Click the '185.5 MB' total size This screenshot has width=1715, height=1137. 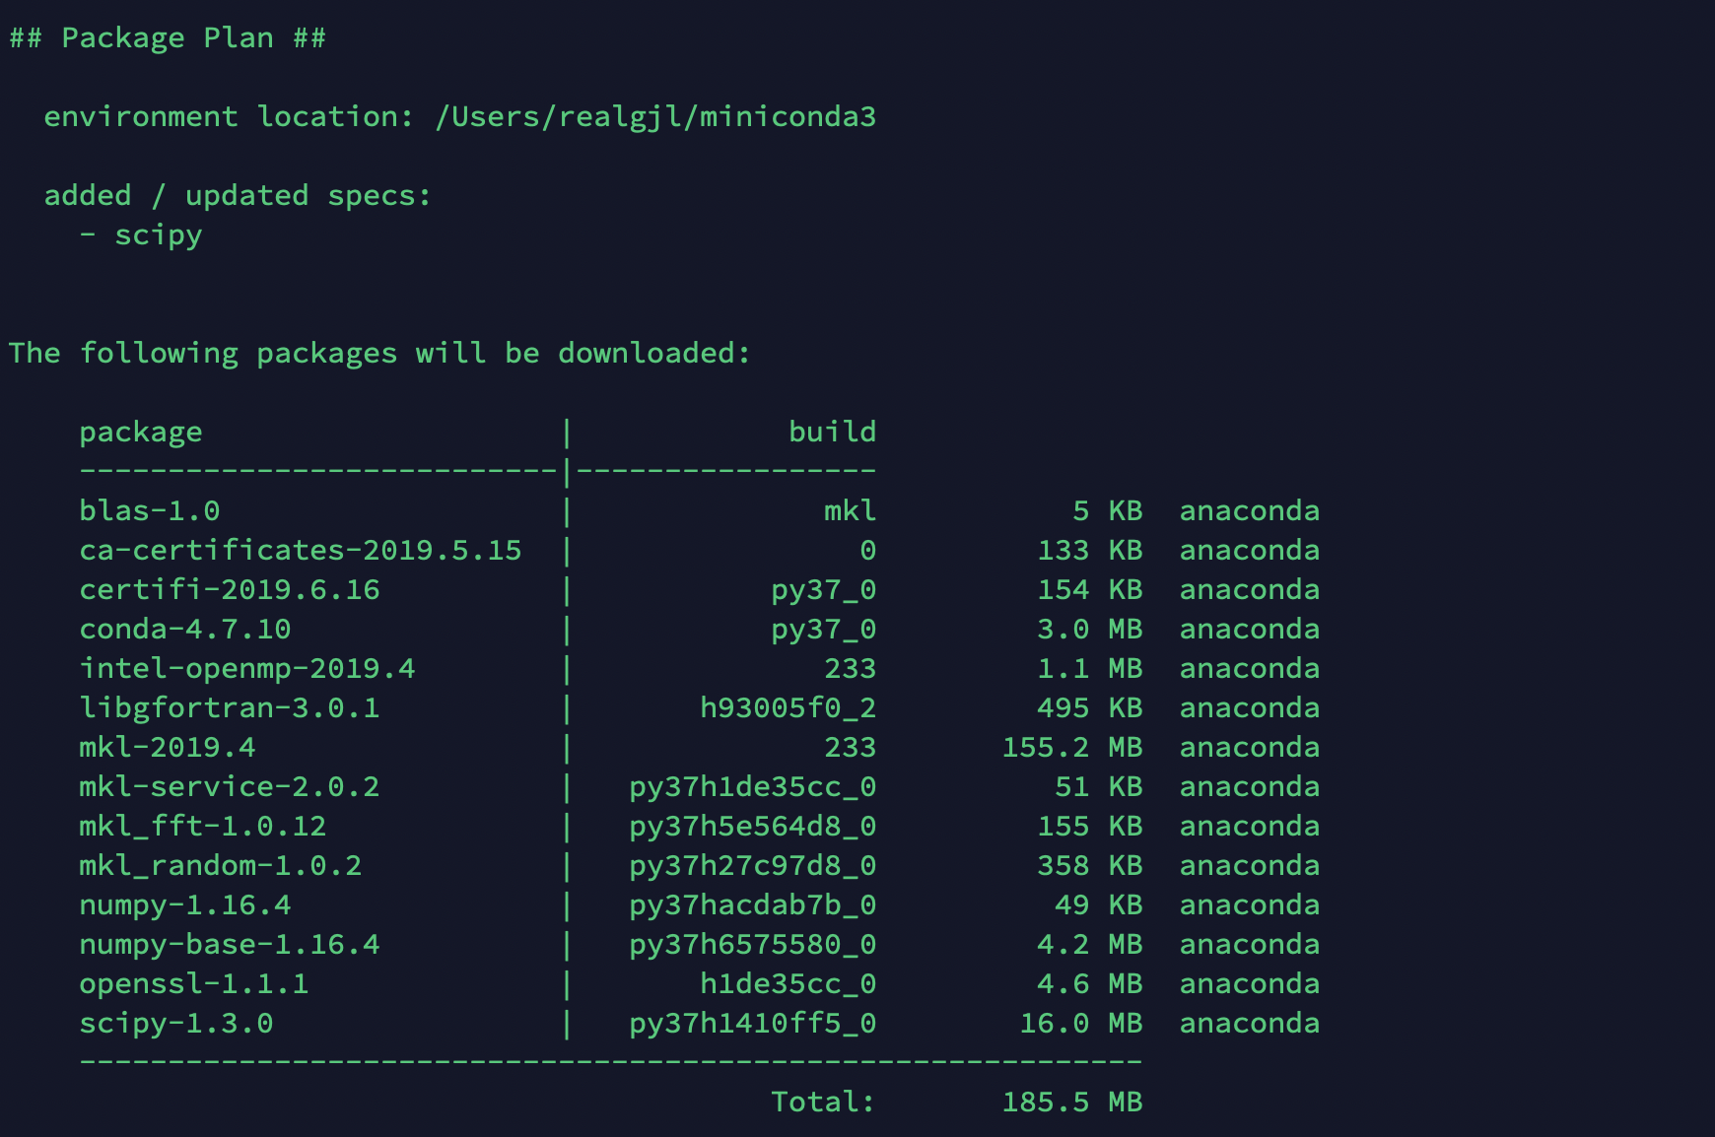click(x=1072, y=1103)
